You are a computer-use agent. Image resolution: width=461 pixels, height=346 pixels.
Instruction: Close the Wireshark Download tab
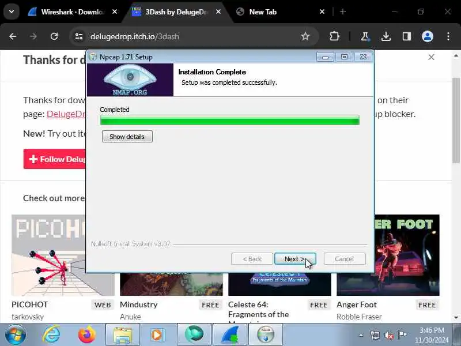115,12
